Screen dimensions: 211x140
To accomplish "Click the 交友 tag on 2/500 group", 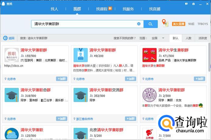I will 178,100.
